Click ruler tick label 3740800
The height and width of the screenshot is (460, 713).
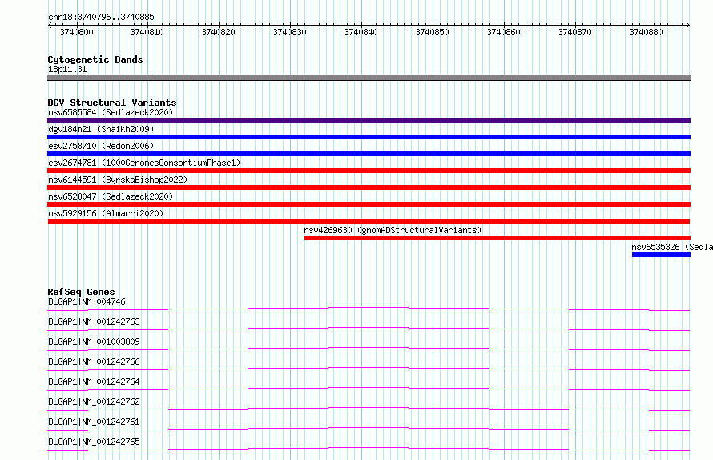pos(76,32)
